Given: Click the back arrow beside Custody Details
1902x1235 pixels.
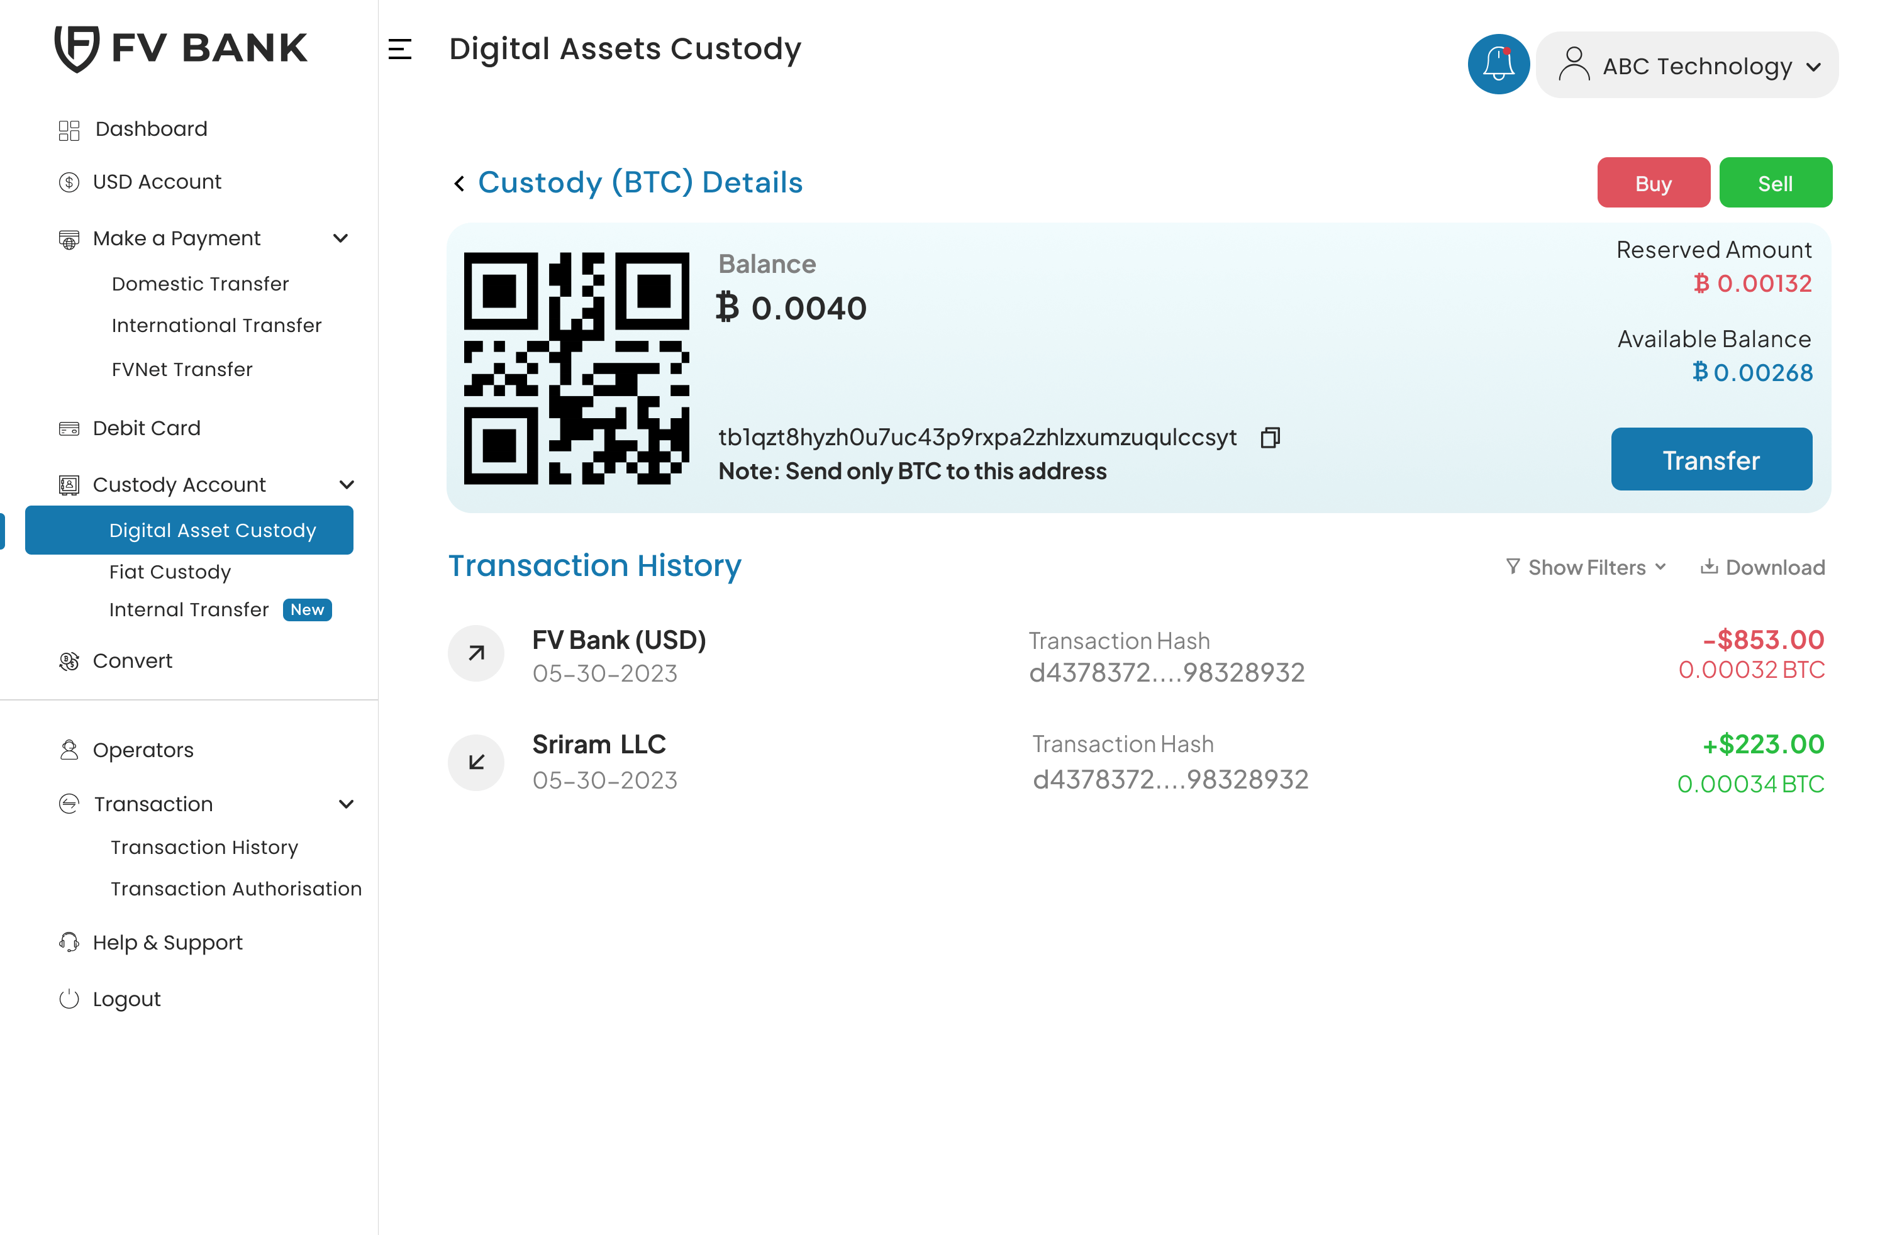Looking at the screenshot, I should click(460, 184).
